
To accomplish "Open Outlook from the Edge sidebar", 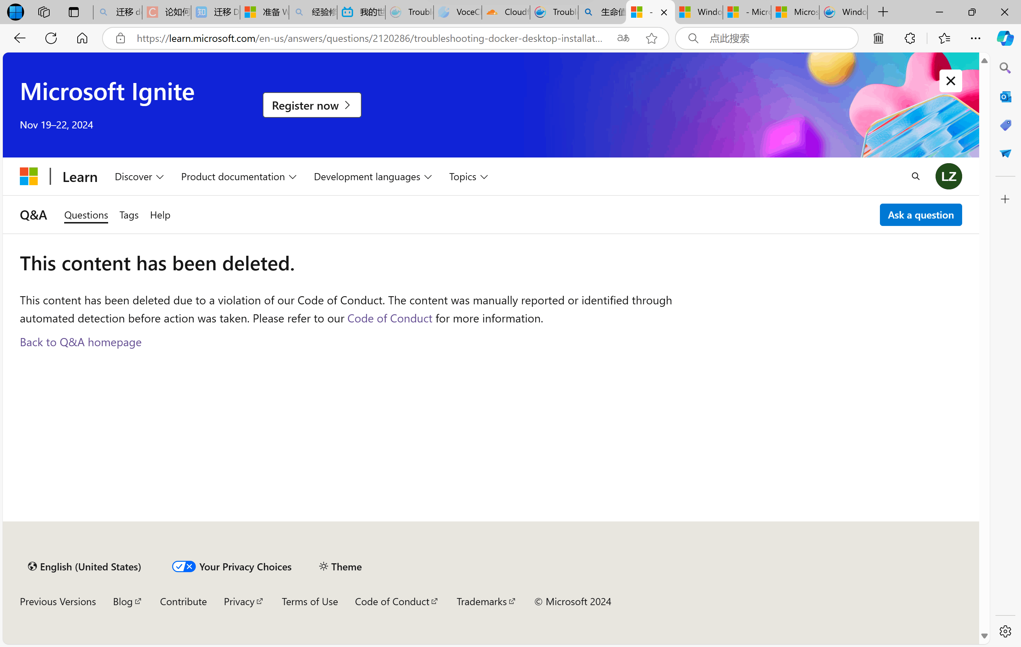I will tap(1005, 97).
